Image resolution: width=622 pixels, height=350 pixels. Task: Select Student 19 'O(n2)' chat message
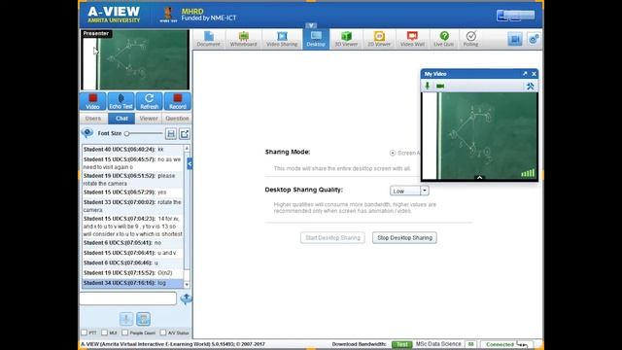(132, 273)
